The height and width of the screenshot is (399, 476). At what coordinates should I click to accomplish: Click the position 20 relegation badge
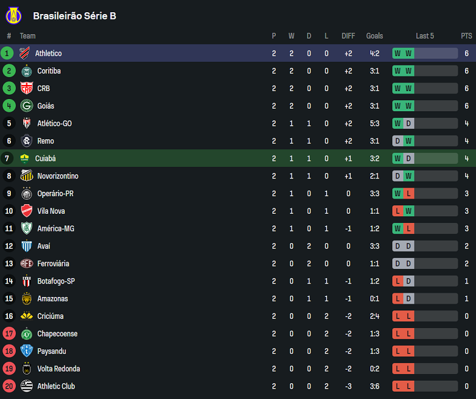(9, 386)
